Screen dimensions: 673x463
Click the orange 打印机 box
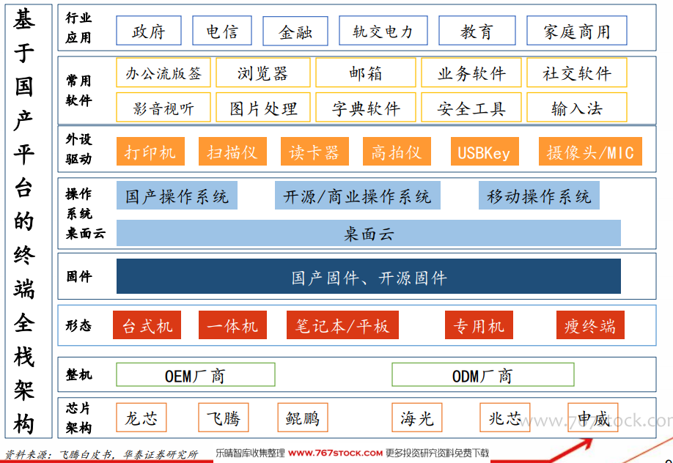pos(150,152)
